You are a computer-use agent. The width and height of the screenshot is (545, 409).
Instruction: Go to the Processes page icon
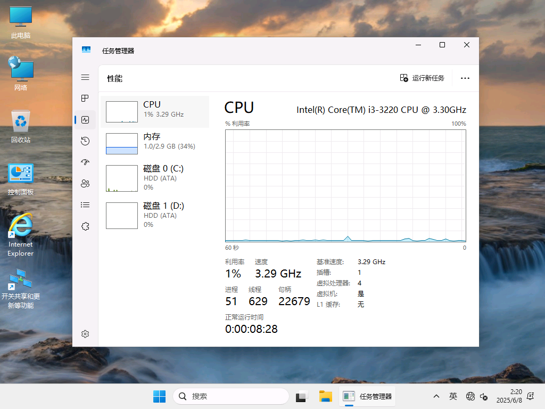(x=85, y=99)
